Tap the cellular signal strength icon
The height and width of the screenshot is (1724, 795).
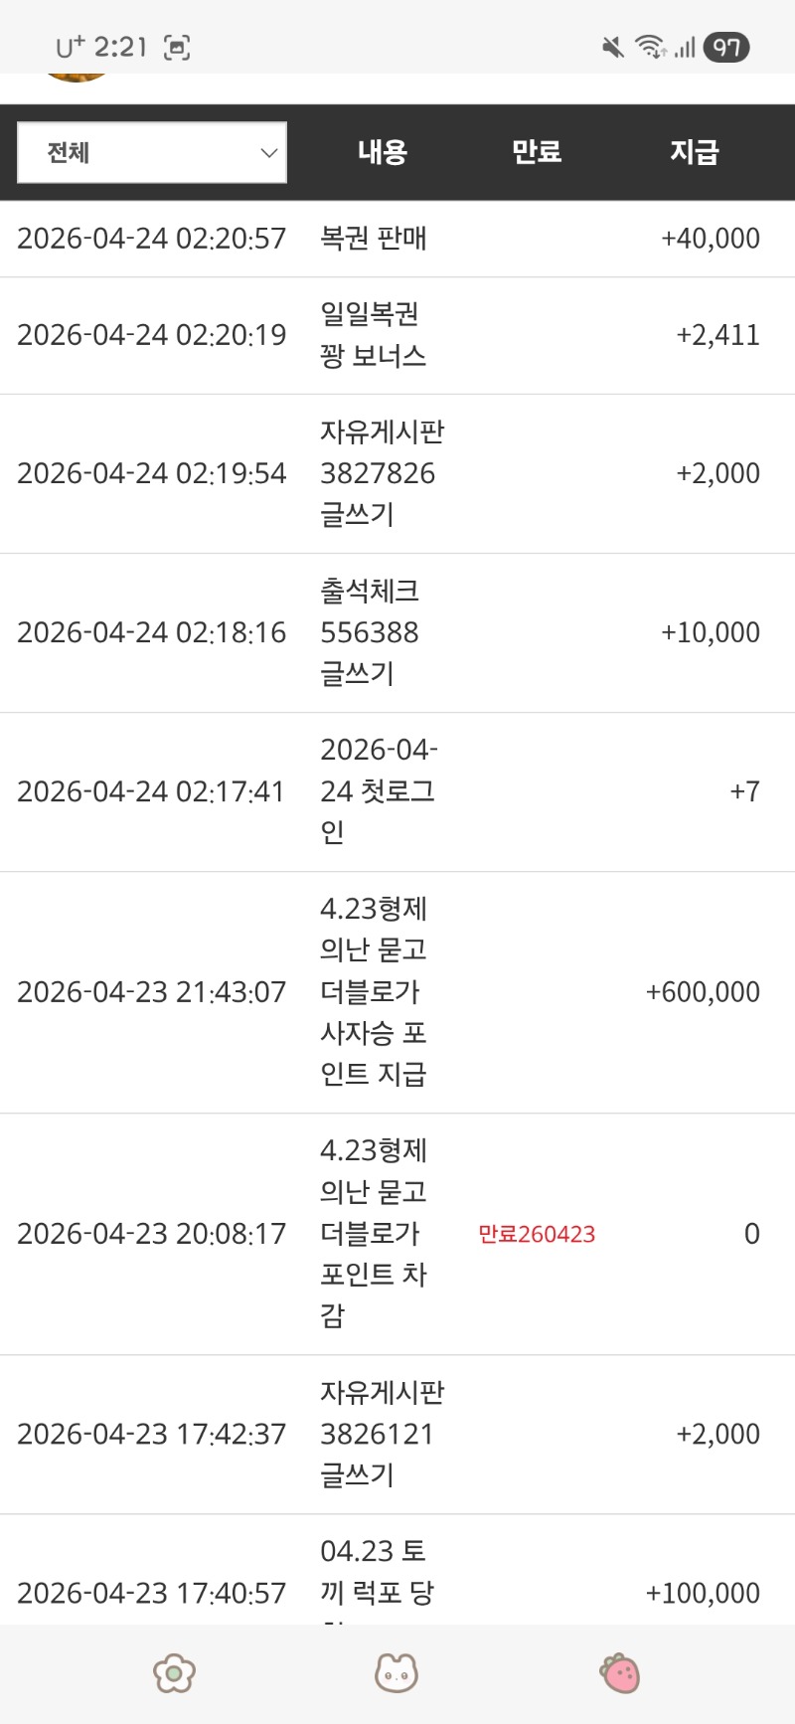click(x=685, y=47)
